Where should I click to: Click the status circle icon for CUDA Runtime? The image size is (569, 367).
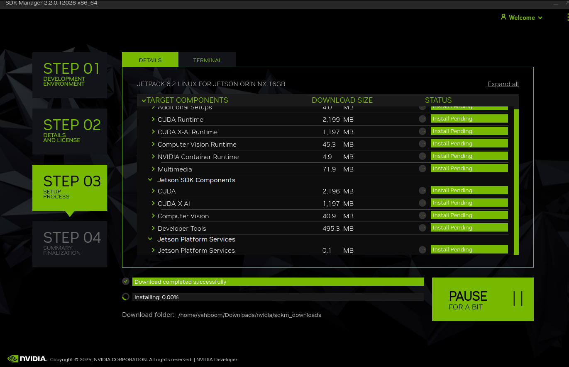click(422, 119)
